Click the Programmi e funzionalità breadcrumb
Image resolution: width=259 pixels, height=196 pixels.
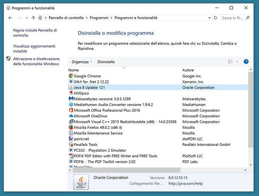(x=136, y=18)
